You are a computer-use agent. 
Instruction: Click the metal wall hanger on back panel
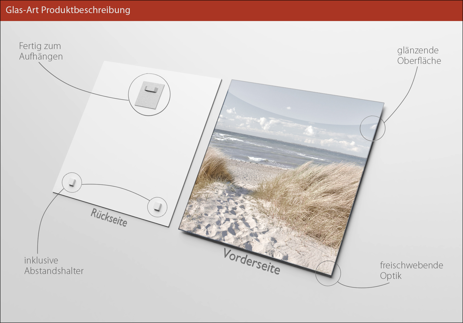(x=150, y=95)
